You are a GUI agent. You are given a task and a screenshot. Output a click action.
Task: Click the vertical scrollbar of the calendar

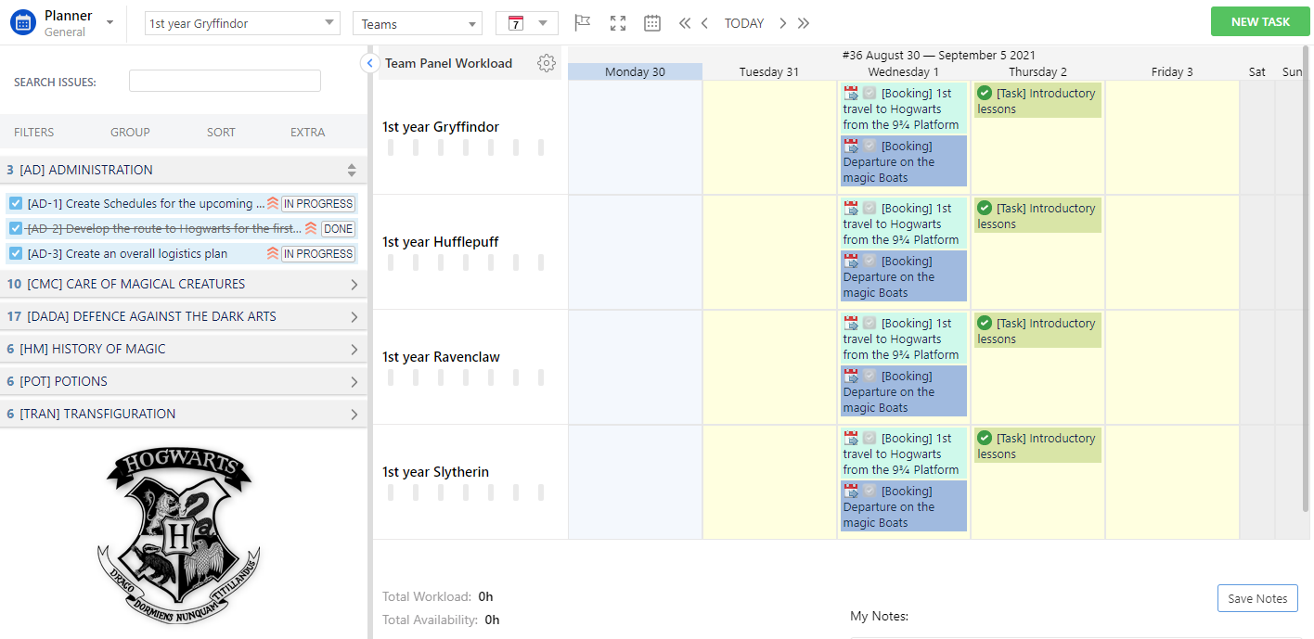pos(1307,278)
